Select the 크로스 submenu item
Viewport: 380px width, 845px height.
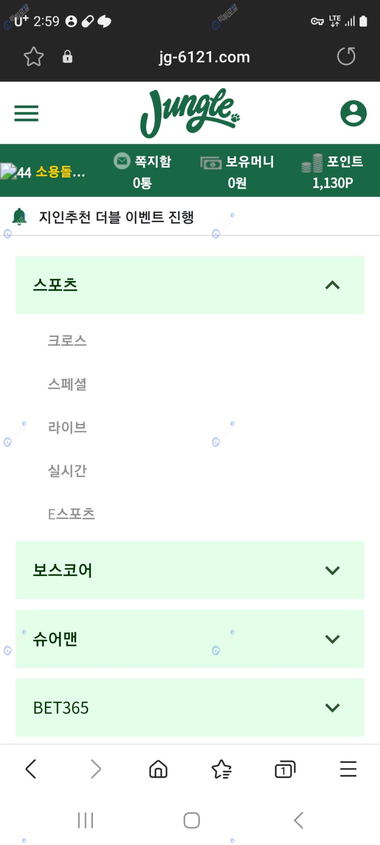67,341
